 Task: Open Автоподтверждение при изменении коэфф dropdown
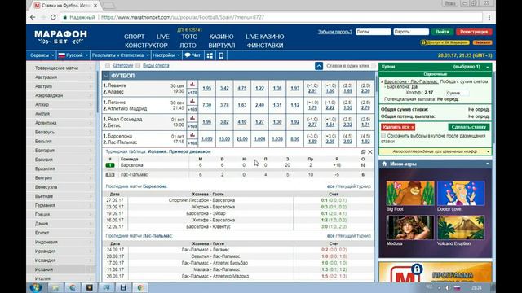coord(436,151)
